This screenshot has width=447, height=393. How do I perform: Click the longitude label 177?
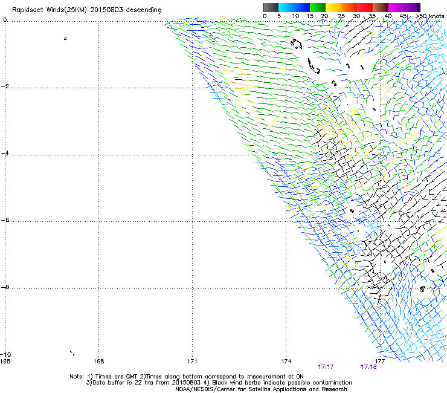[x=379, y=362]
